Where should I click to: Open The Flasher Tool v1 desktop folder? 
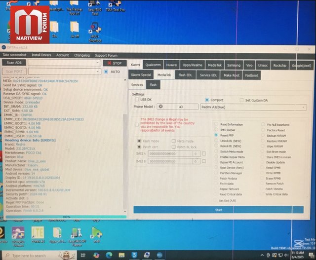(75, 7)
